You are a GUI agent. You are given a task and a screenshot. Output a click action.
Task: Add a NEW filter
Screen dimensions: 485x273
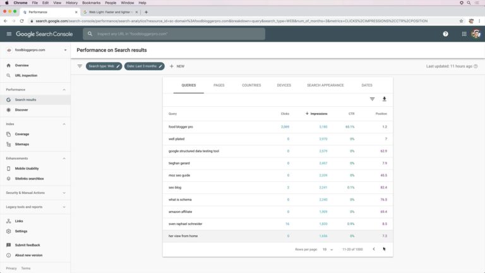point(177,66)
